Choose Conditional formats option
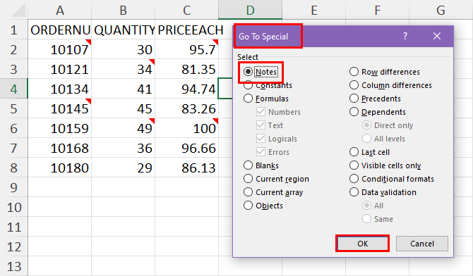473x276 pixels. 354,179
